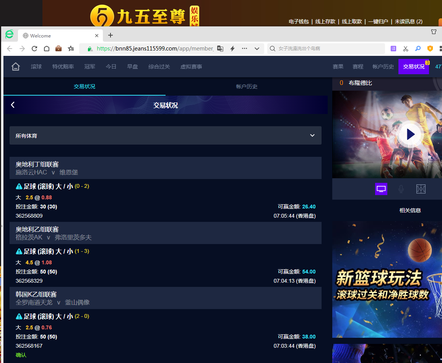442x363 pixels.
Task: Open the 综合过关 menu item
Action: tap(159, 67)
